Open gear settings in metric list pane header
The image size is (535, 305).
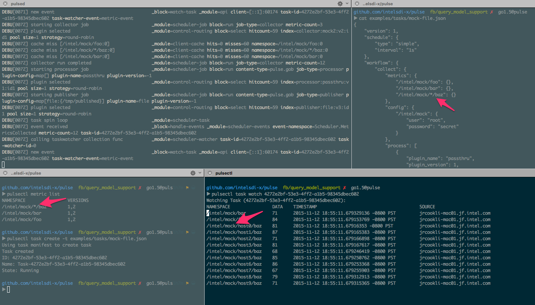193,173
